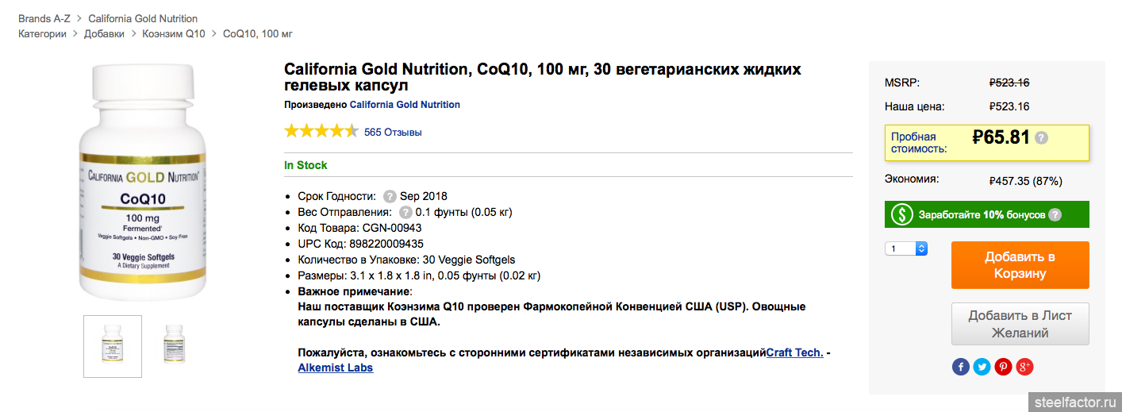Viewport: 1122px width, 412px height.
Task: Click the shipping weight help icon
Action: coord(405,212)
